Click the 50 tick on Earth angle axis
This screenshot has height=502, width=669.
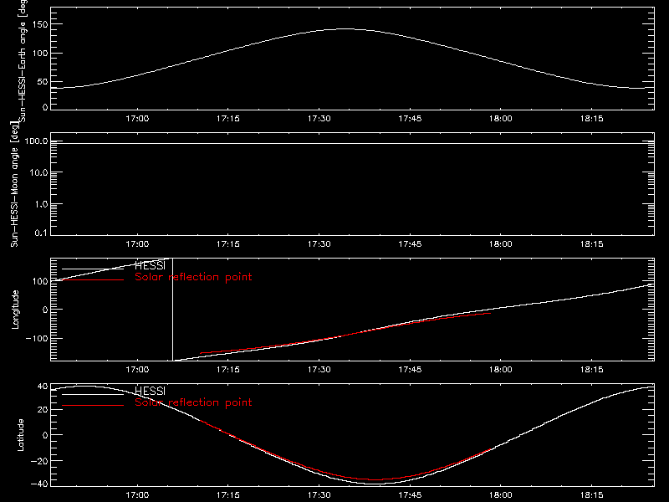43,82
